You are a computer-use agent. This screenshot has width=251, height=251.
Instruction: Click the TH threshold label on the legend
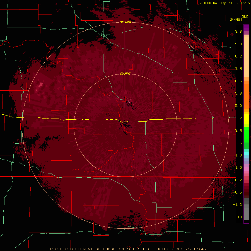[x=240, y=217]
